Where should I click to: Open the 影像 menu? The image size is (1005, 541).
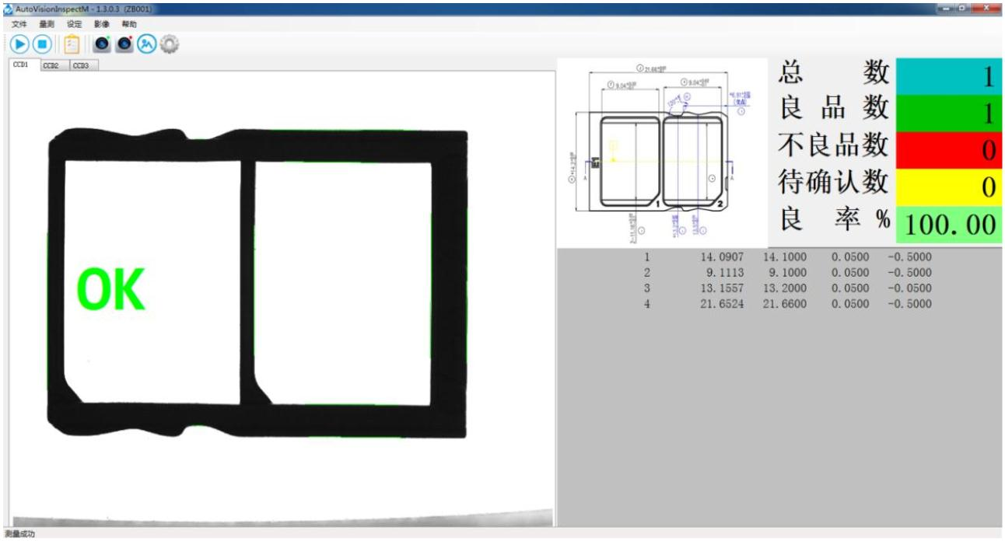pos(101,24)
